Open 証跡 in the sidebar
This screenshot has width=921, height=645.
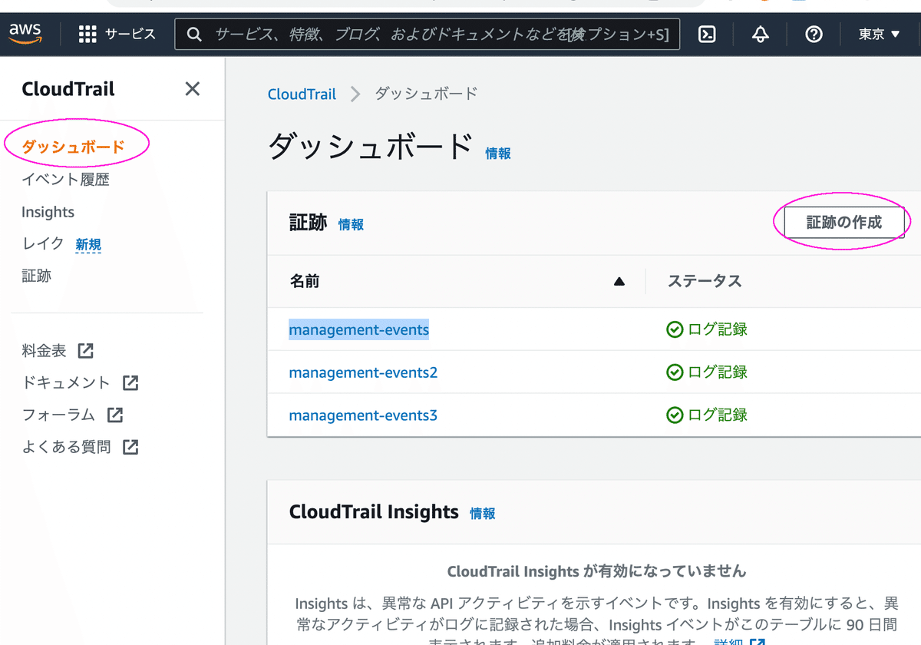pos(36,276)
